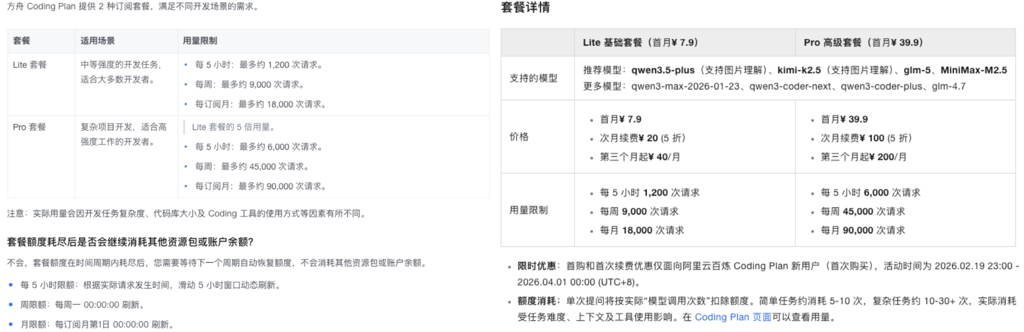
Task: Click the 价格 row label
Action: point(519,137)
